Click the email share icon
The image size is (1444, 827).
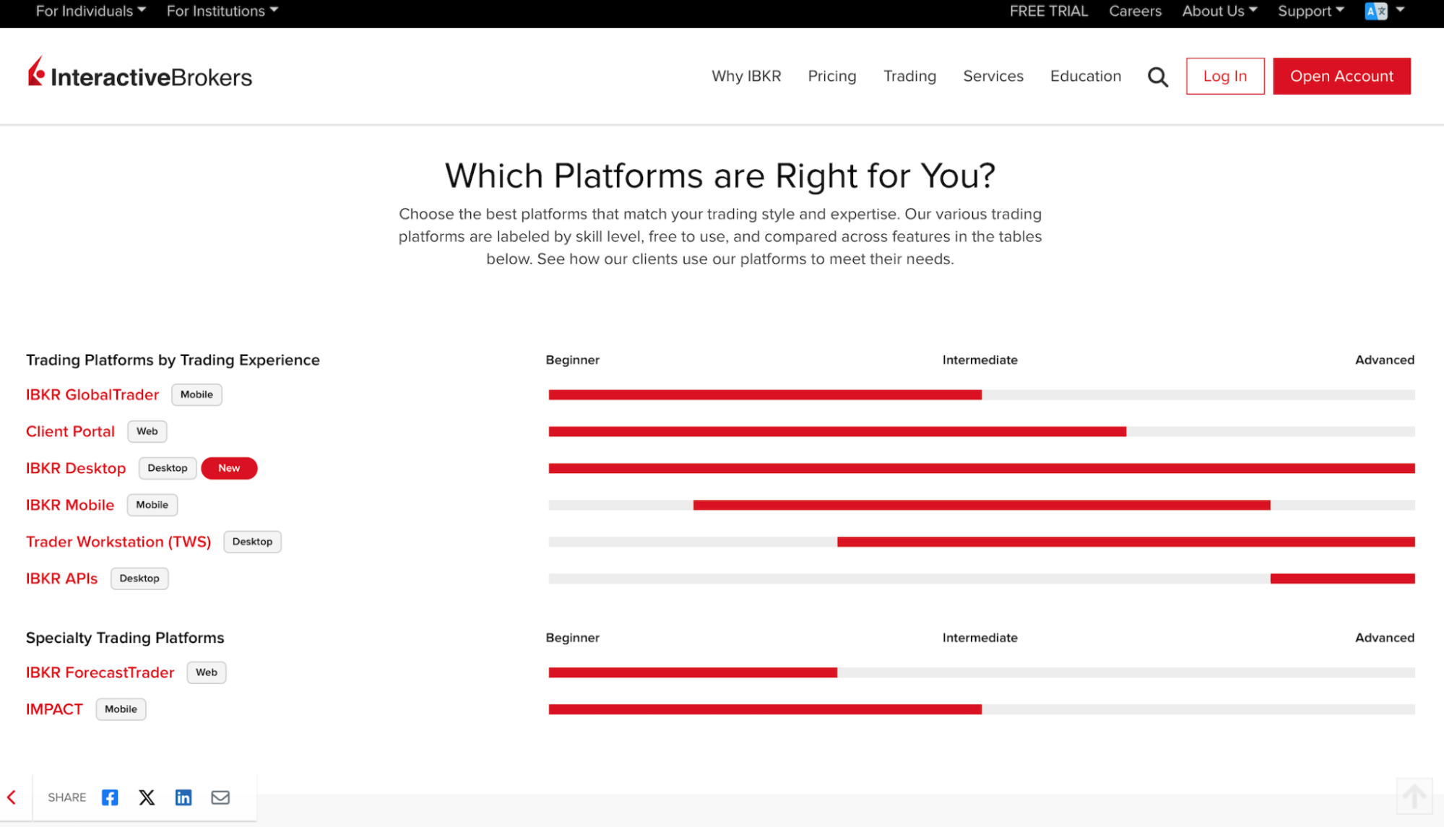220,797
